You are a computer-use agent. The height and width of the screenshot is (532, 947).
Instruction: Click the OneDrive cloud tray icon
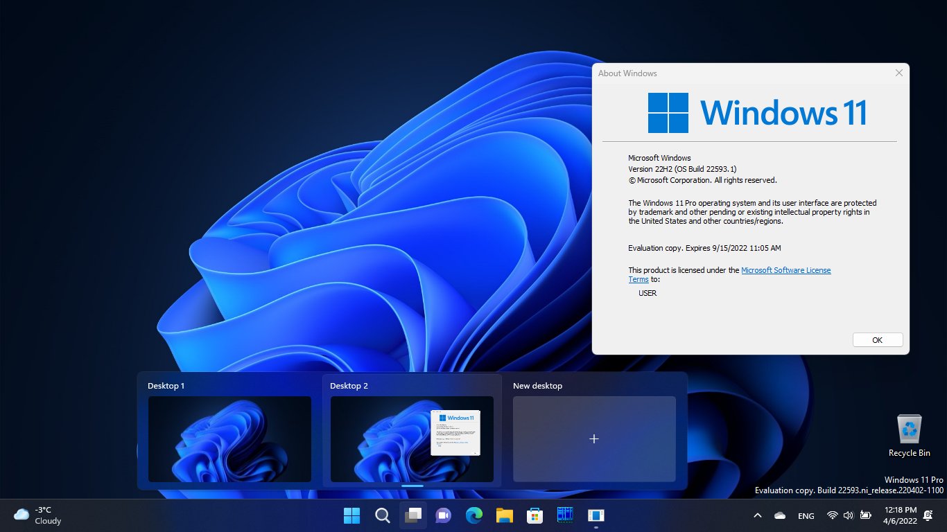(x=780, y=515)
